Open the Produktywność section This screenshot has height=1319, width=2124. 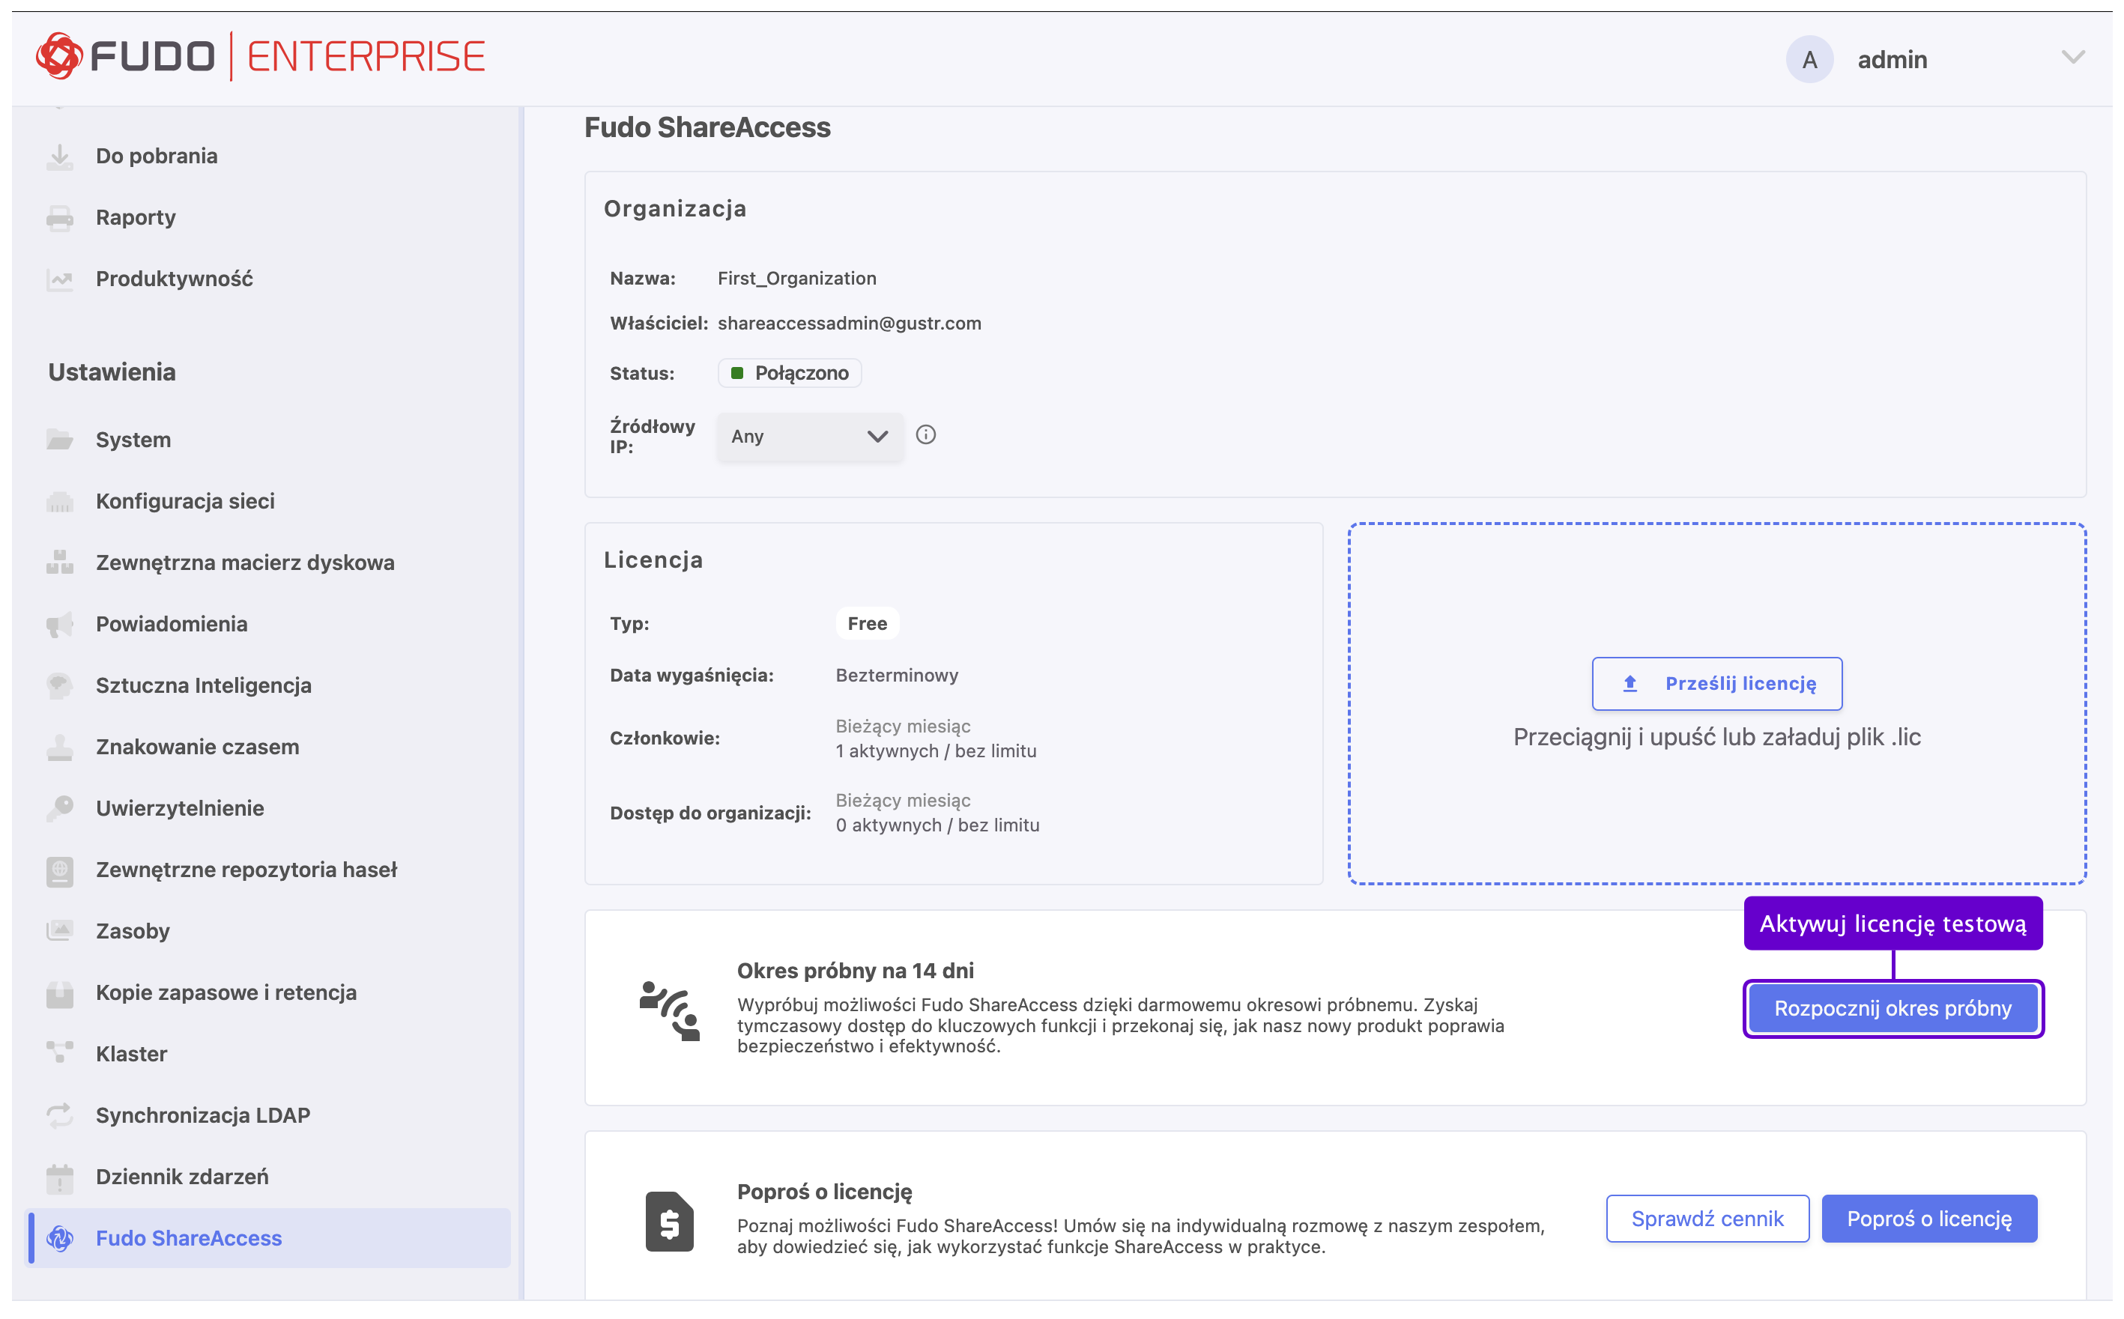175,279
